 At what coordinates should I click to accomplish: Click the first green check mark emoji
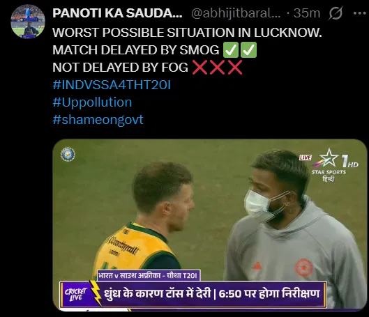[x=231, y=50]
